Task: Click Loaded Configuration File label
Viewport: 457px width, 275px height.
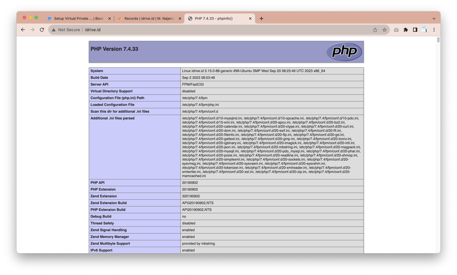Action: tap(112, 105)
